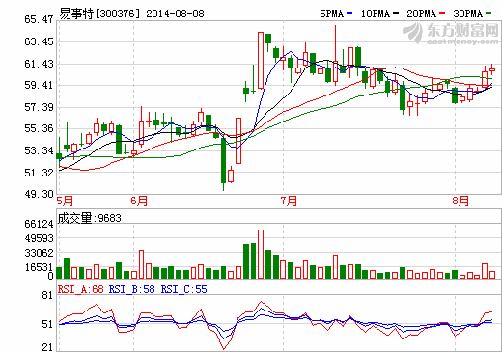This screenshot has height=352, width=502.
Task: Click the 30PMA legend label
Action: tap(467, 14)
